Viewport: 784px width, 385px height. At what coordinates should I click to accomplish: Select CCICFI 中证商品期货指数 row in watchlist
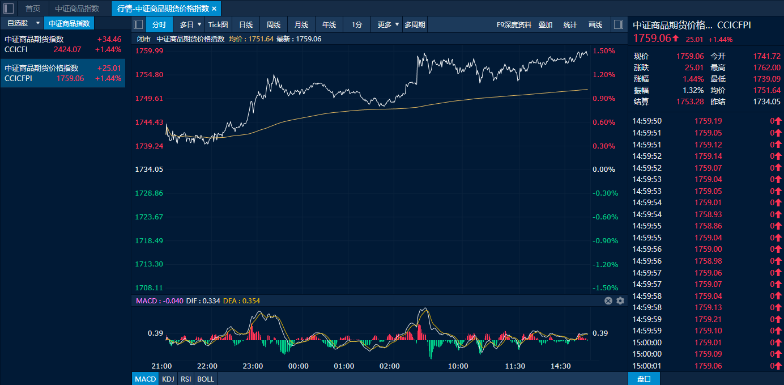tap(62, 44)
